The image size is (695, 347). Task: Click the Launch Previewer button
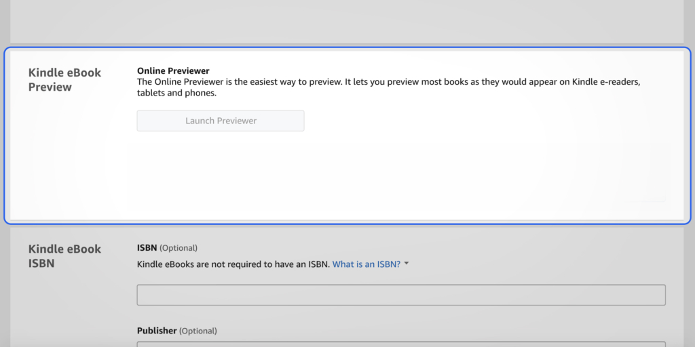click(x=221, y=121)
